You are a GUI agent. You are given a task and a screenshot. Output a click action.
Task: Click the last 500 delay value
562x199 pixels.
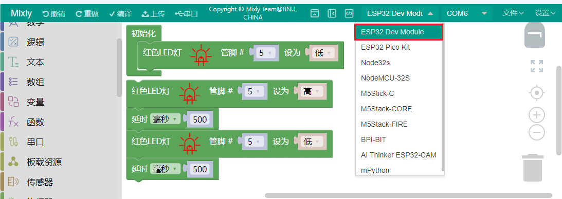pyautogui.click(x=200, y=169)
